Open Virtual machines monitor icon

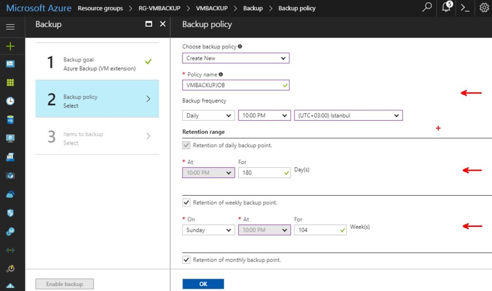(10, 138)
